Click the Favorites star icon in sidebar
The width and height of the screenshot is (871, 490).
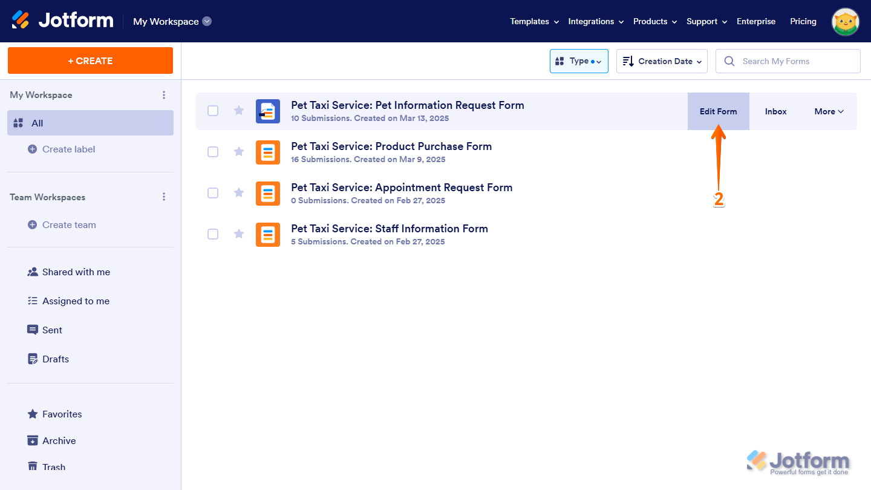[x=33, y=414]
